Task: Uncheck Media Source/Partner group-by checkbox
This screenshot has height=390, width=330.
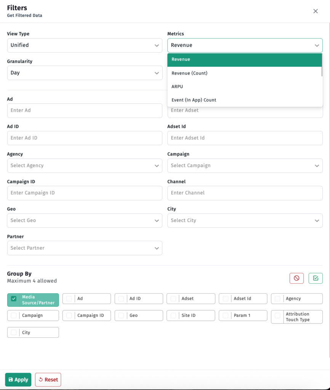Action: [x=14, y=299]
